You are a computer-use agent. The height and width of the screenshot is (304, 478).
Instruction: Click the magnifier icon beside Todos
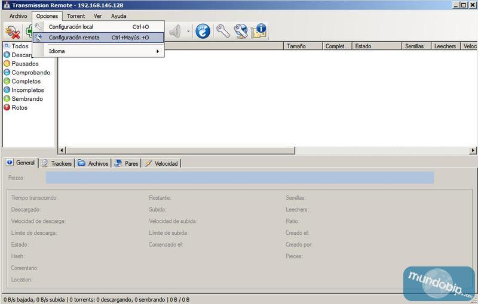tap(7, 46)
